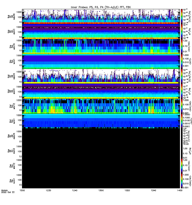Screen dimensions: 192x205
Task: Click the tha fff scm3 color bar
Action: pos(182,32)
